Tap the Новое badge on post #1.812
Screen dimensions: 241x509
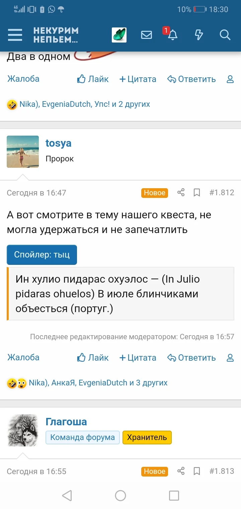pyautogui.click(x=154, y=193)
